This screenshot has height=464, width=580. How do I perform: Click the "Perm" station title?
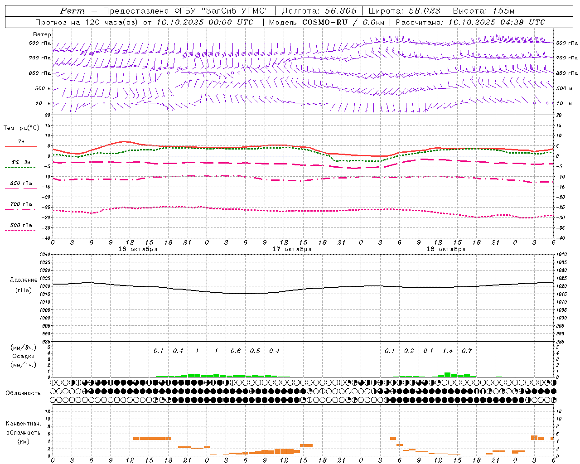(72, 11)
